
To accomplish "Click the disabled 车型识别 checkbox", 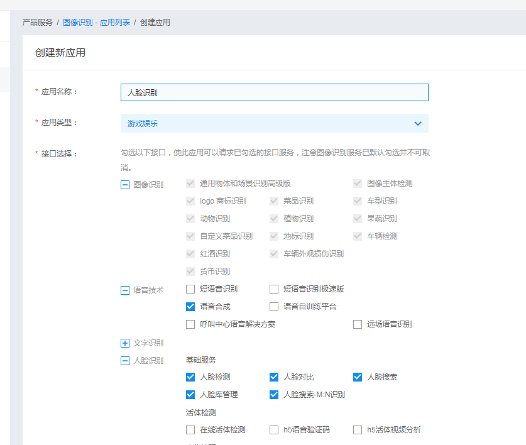I will (357, 201).
